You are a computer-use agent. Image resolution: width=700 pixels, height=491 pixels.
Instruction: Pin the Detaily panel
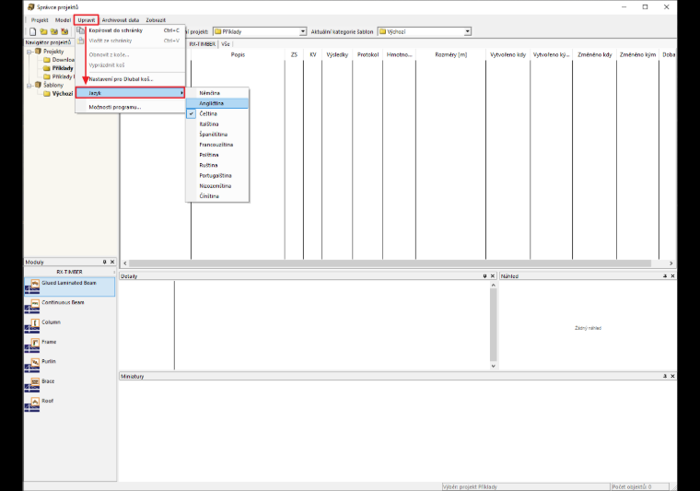[484, 276]
